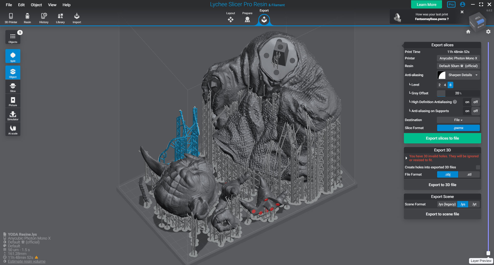494x265 pixels.
Task: Click the print time warning triangle
Action: (37, 257)
